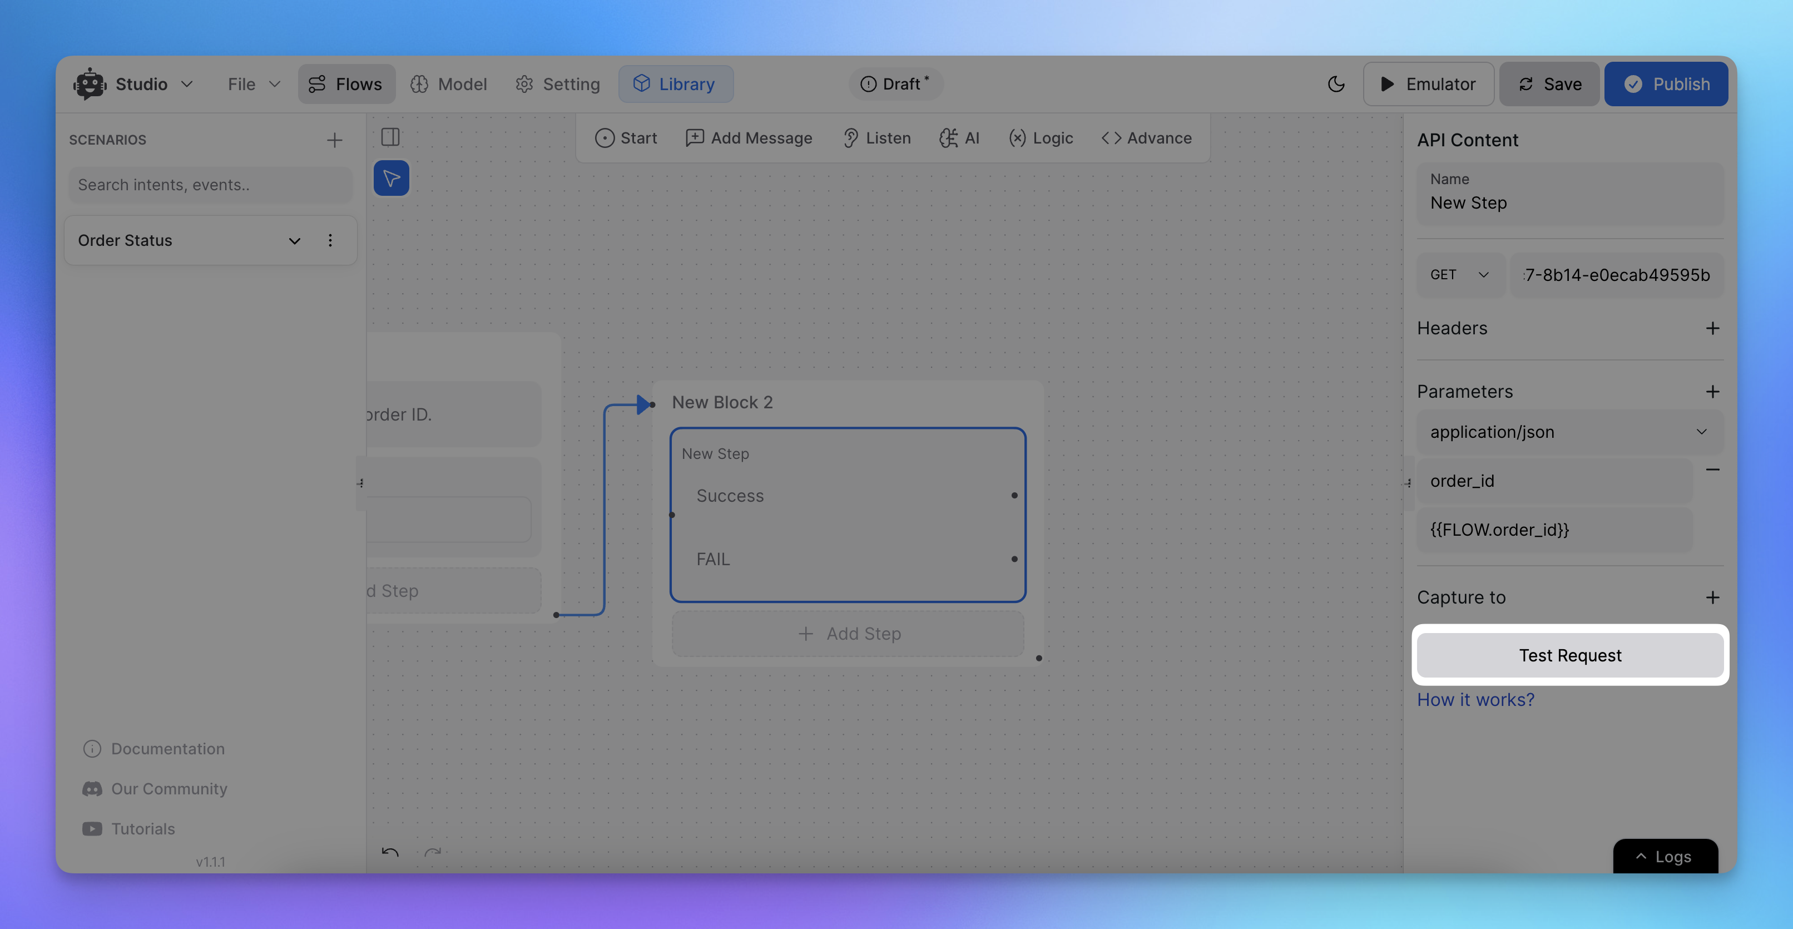Add a Start node from toolbar
Viewport: 1793px width, 929px height.
(626, 138)
